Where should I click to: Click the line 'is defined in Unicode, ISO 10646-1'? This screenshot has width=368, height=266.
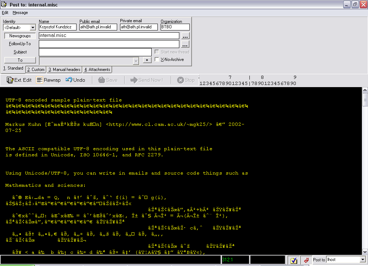coord(84,155)
